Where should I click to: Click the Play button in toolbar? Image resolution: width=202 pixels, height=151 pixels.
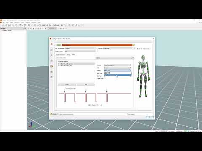click(x=50, y=25)
